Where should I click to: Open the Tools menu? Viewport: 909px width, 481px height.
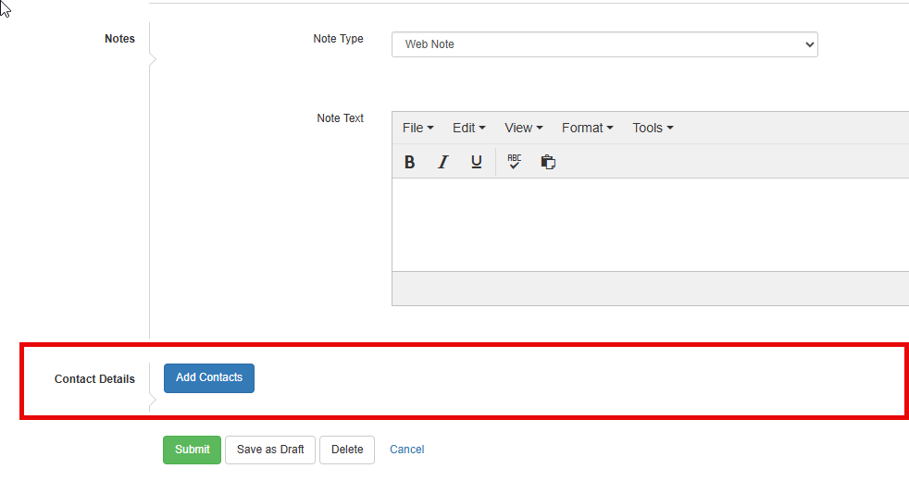(653, 128)
